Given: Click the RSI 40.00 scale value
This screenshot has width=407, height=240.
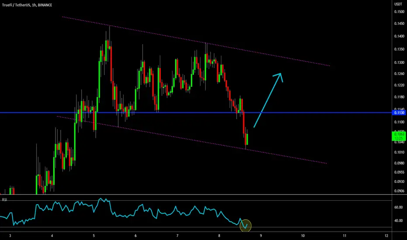Looking at the screenshot, I should (x=398, y=221).
